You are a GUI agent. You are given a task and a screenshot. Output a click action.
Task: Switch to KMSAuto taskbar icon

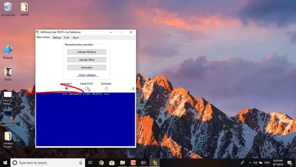(x=154, y=163)
